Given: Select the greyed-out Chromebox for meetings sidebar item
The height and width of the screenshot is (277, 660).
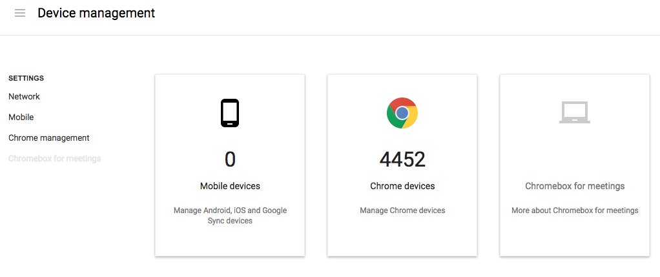Looking at the screenshot, I should [55, 159].
